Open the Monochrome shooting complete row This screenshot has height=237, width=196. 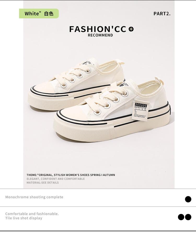(98, 198)
